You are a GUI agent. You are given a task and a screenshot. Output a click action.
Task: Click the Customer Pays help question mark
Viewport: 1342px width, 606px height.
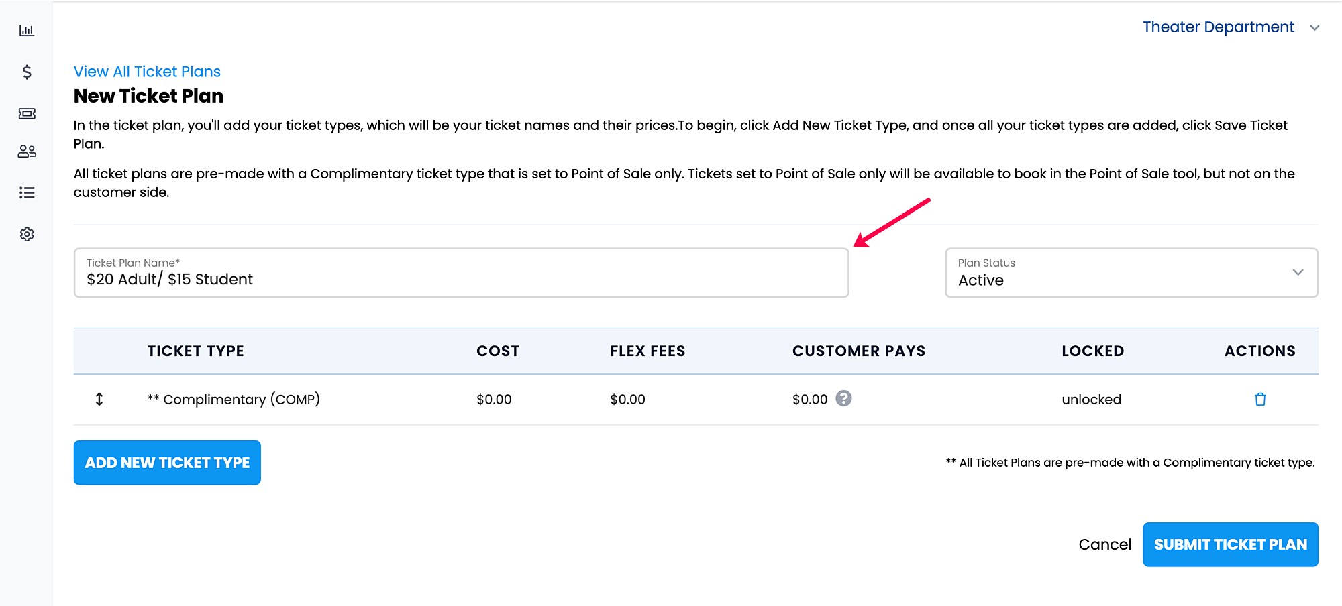(843, 399)
